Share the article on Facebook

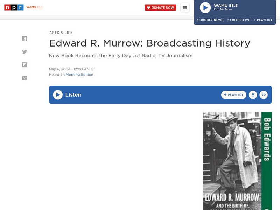tap(24, 38)
